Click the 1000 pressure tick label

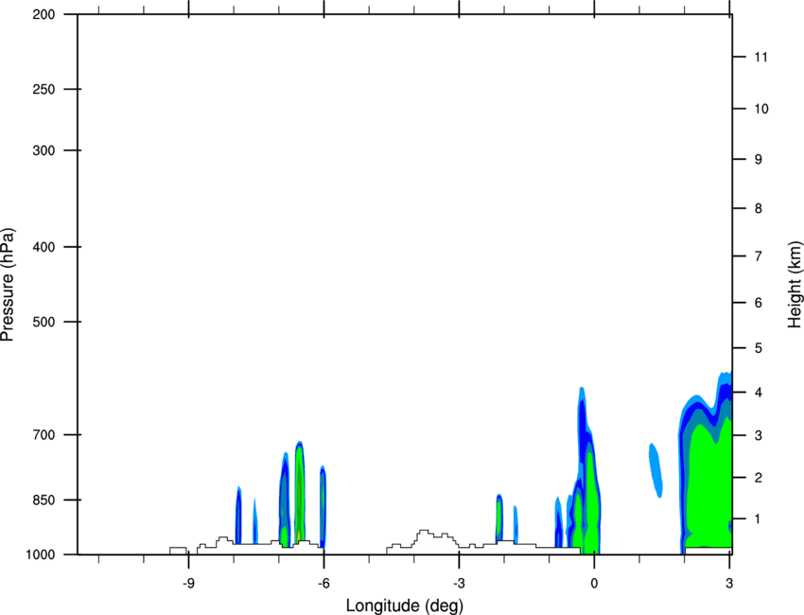coord(40,554)
